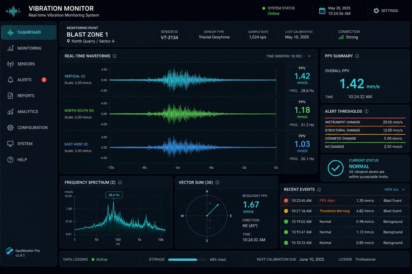
Task: Click the GeoMonitor Pro logo icon
Action: pyautogui.click(x=10, y=251)
